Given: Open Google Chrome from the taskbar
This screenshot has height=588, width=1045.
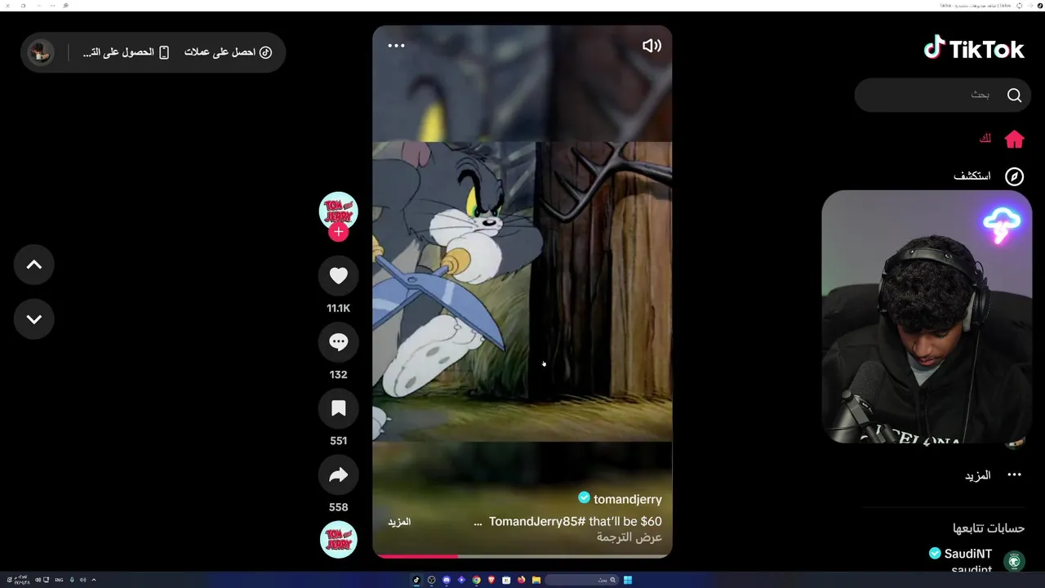Looking at the screenshot, I should (x=477, y=580).
